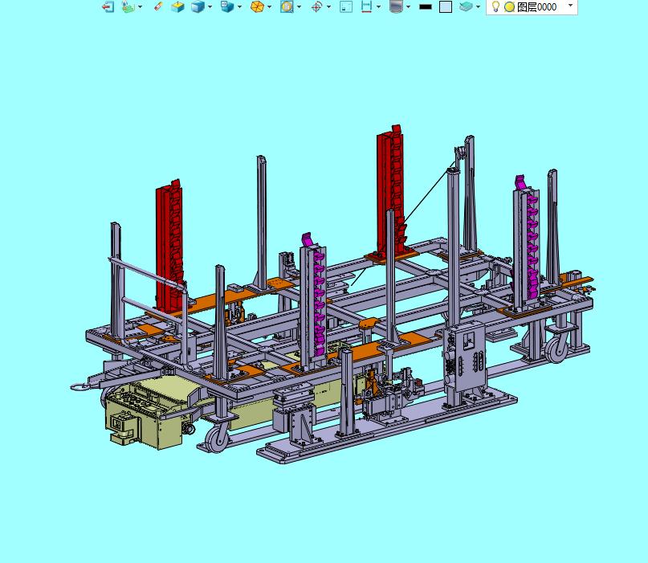648x563 pixels.
Task: Click the exit arrow icon
Action: [108, 6]
